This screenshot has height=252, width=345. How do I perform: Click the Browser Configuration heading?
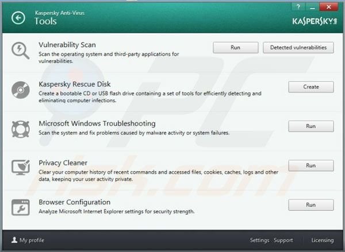tap(75, 202)
